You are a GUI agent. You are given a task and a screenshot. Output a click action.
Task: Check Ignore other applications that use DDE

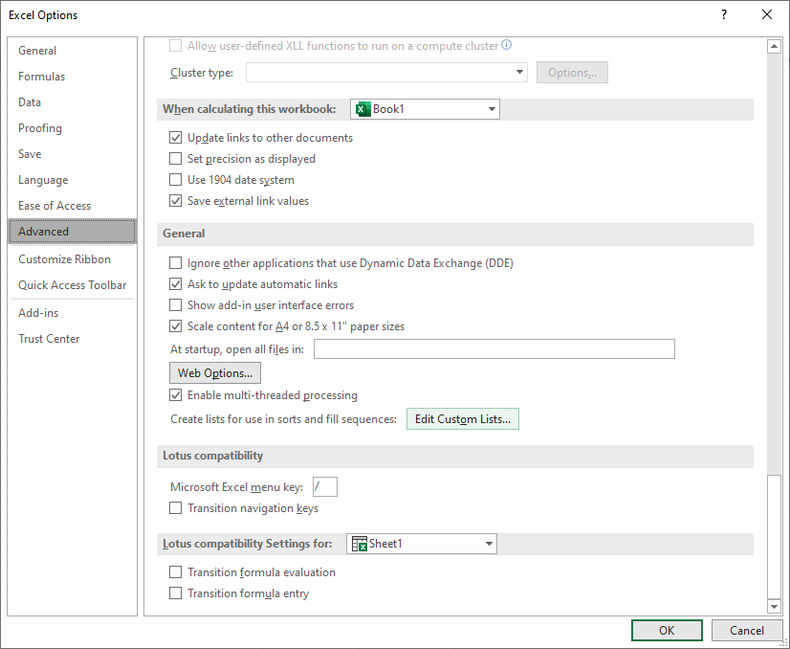point(175,262)
